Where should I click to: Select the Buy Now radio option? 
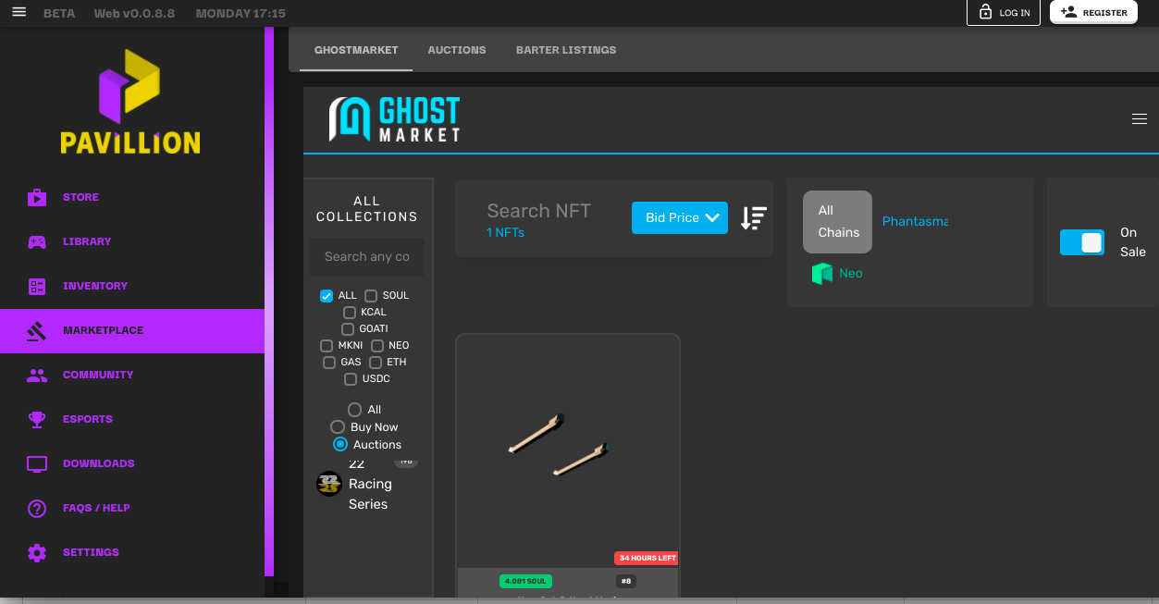338,427
